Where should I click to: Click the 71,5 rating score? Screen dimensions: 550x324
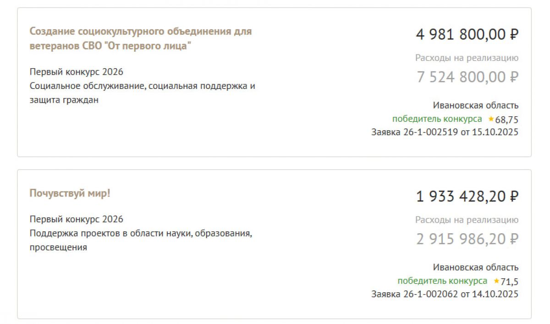click(x=510, y=281)
